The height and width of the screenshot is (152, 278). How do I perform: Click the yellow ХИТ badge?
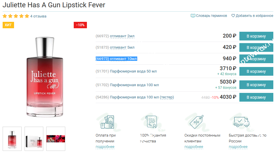(8, 25)
